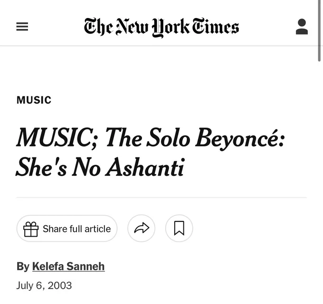The height and width of the screenshot is (304, 323).
Task: Open the hamburger sections menu
Action: click(22, 27)
